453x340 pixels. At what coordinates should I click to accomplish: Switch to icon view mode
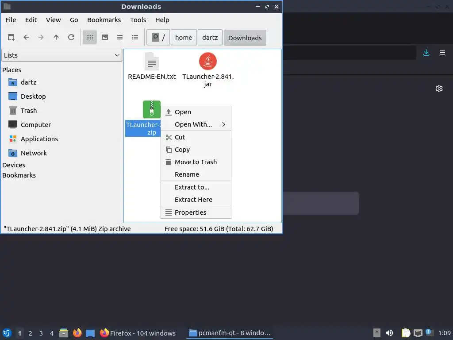pyautogui.click(x=90, y=37)
